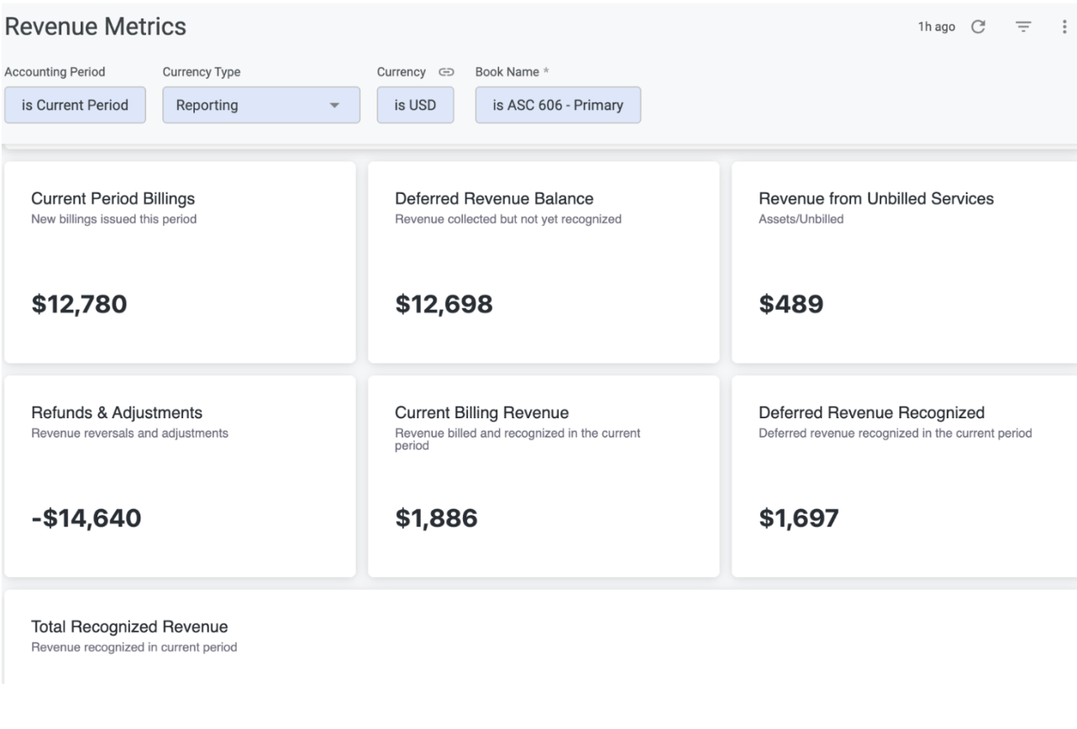Click the $1,697 Deferred Revenue Recognized value
1077x729 pixels.
tap(798, 519)
